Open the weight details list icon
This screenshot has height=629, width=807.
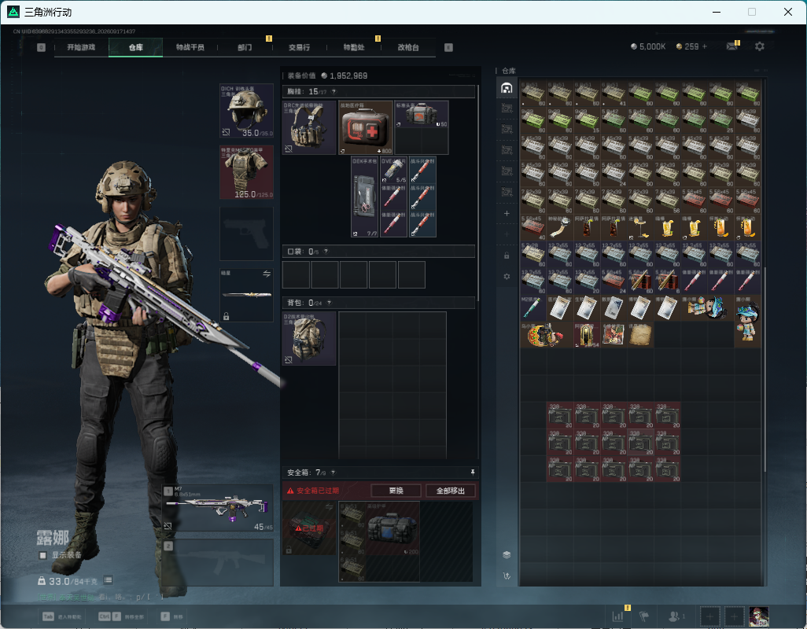[108, 580]
